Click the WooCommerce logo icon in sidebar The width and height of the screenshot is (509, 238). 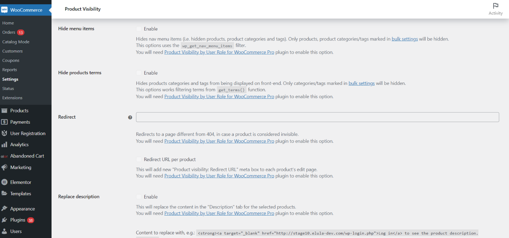coord(4,10)
